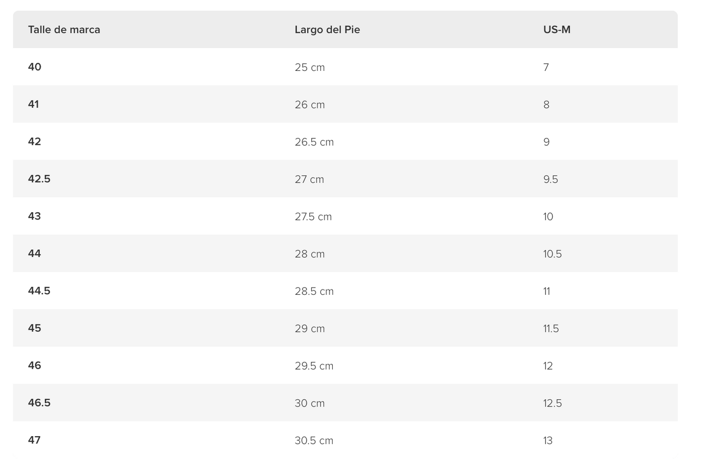
Task: Select the 29.5 cm foot length cell
Action: 314,366
